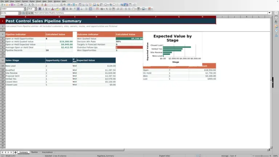Expand the formula bar arrow
Viewport: 279px width, 157px height.
point(270,13)
